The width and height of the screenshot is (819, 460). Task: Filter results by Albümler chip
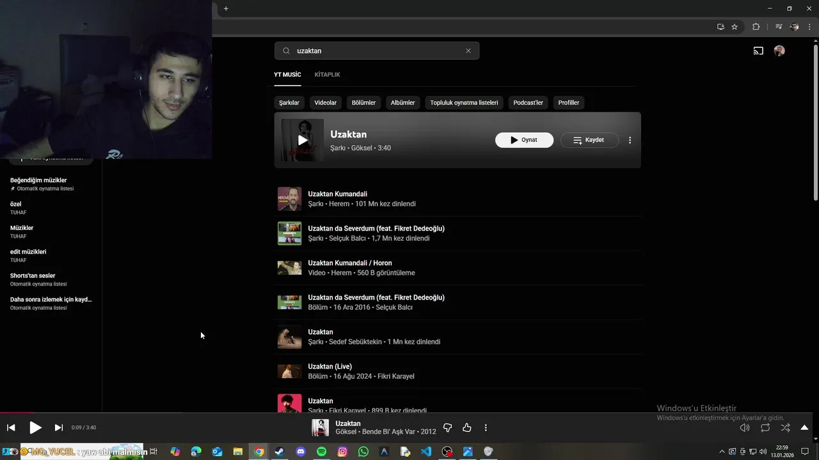point(403,103)
